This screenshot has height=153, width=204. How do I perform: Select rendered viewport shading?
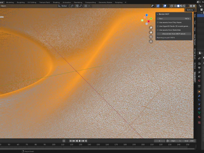pos(184,6)
